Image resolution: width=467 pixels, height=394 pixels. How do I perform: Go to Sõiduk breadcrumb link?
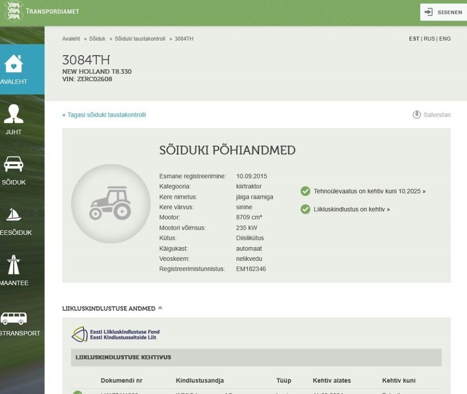[x=97, y=38]
